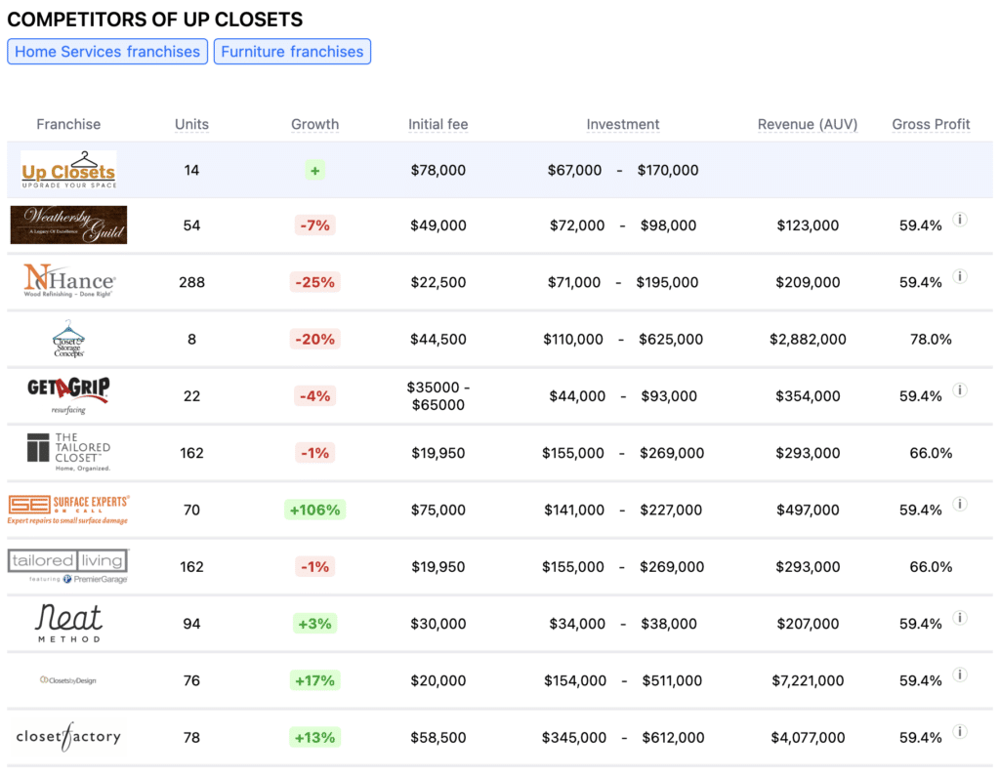The image size is (1000, 777).
Task: Click info icon in Surface Experts row
Action: 959,505
